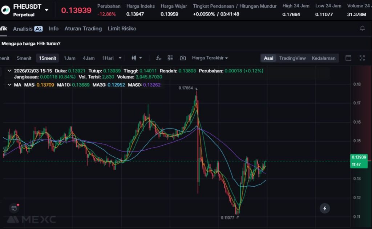Take a chart screenshot with camera icon
This screenshot has height=229, width=372.
[x=183, y=58]
